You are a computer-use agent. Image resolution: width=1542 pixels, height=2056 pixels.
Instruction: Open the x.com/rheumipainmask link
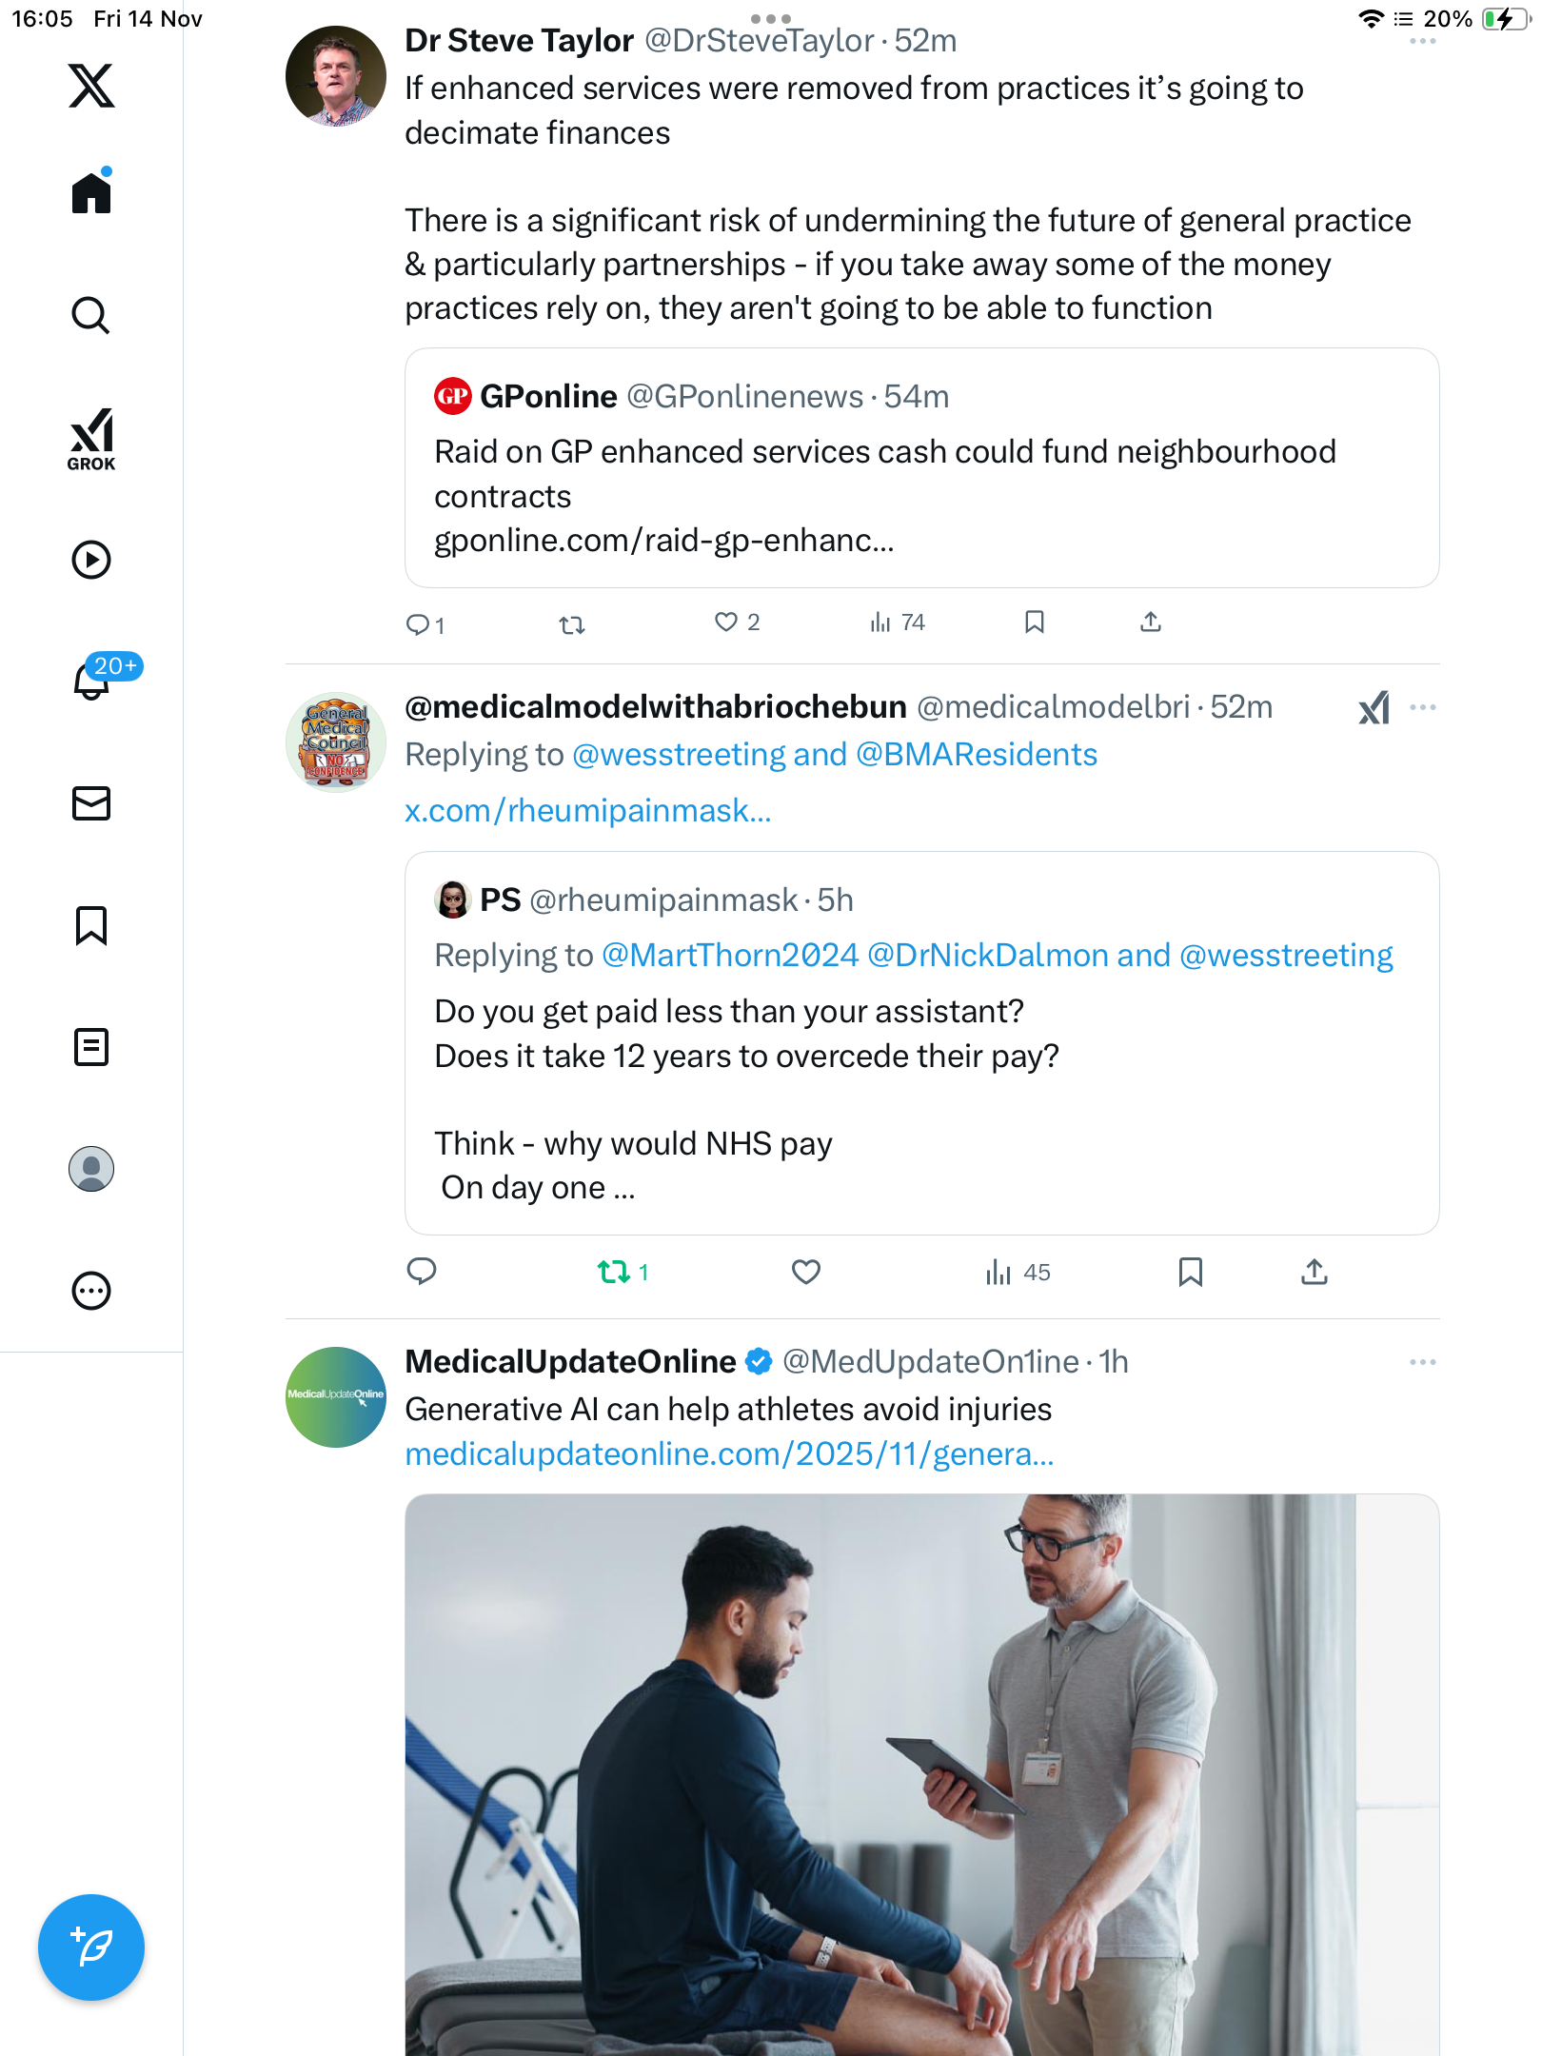(587, 811)
